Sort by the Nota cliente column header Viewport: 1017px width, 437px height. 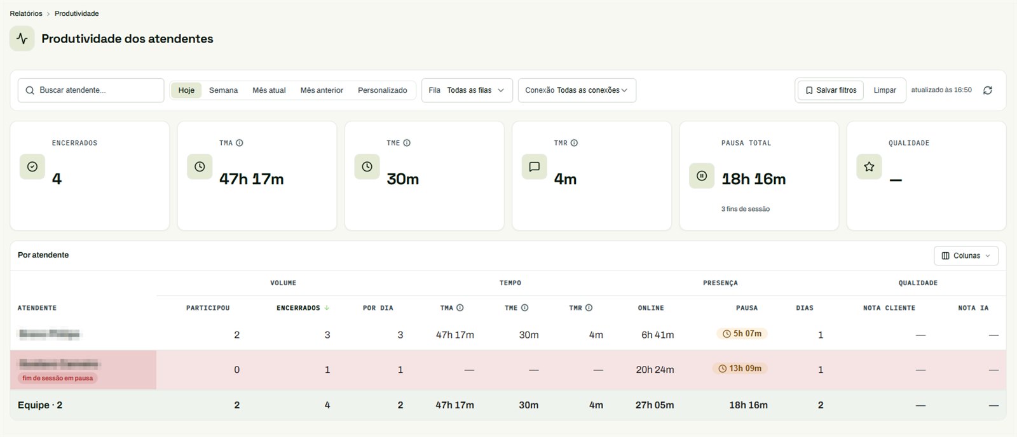pyautogui.click(x=889, y=308)
